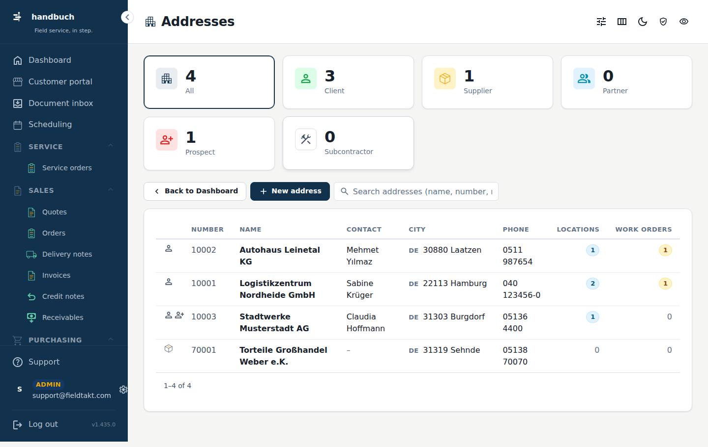Click the prospect icon in Stadtwerke Musterstadt row
Image resolution: width=708 pixels, height=447 pixels.
coord(179,316)
